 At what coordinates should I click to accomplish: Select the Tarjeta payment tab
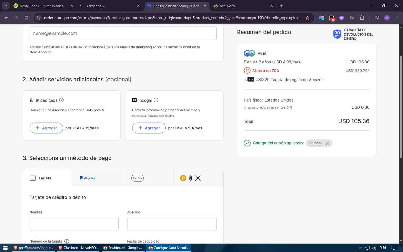tap(48, 178)
